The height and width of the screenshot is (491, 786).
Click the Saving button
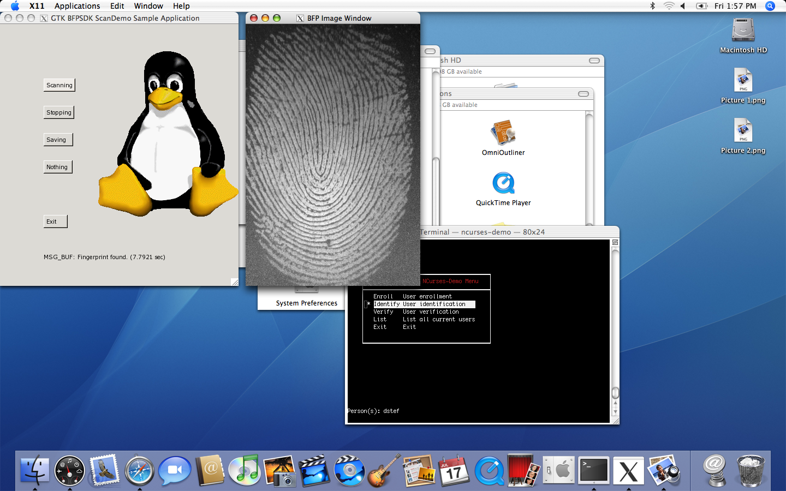(57, 140)
